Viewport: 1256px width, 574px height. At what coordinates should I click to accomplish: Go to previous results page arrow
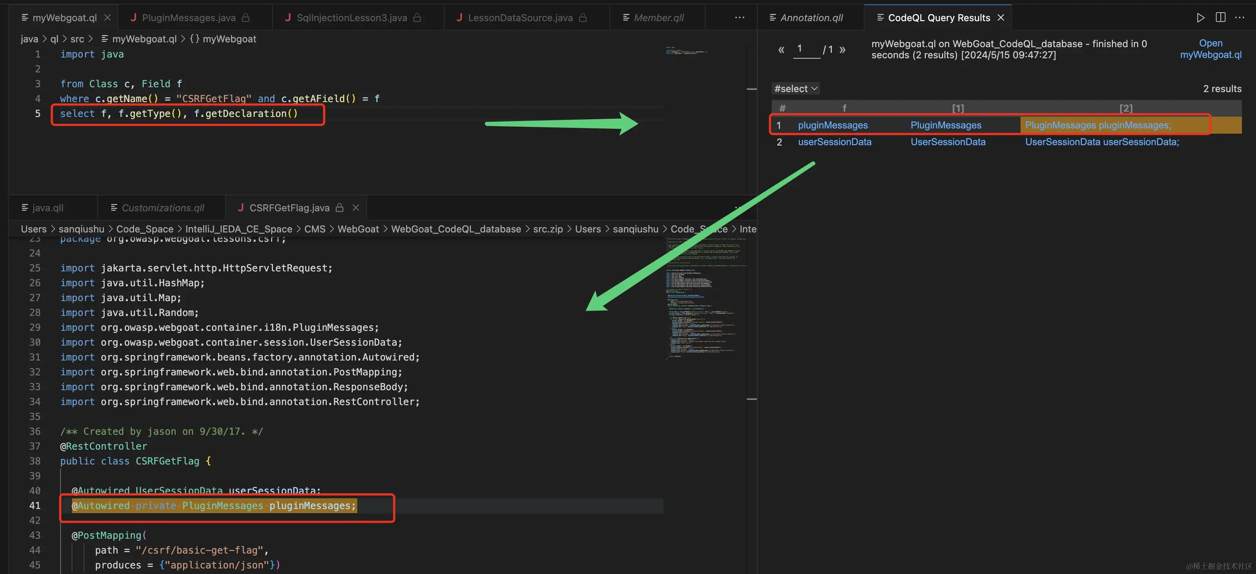click(x=781, y=49)
